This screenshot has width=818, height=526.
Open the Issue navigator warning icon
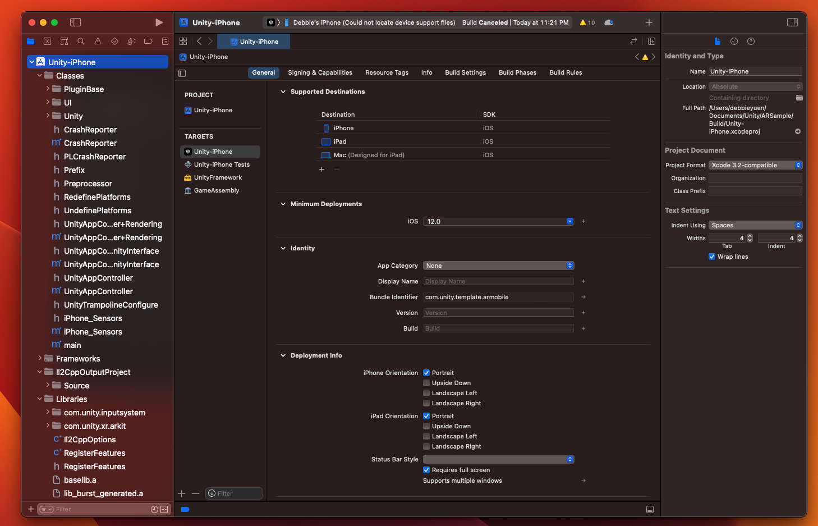point(98,42)
